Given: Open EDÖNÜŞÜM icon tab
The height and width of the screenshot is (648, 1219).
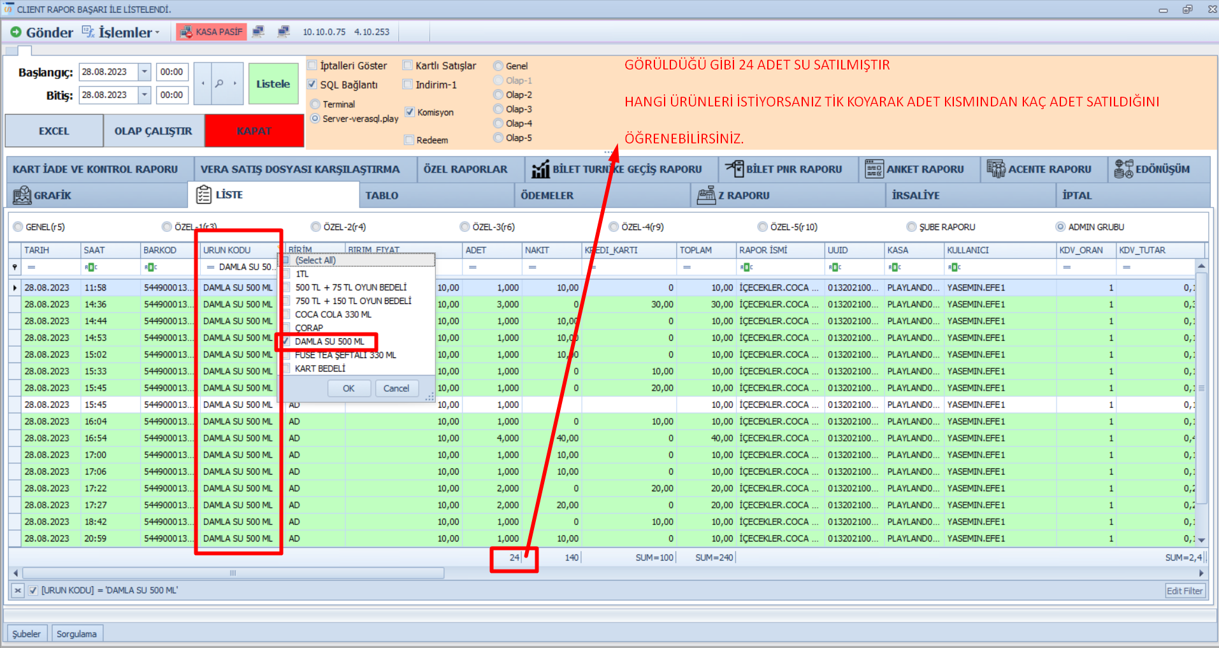Looking at the screenshot, I should 1123,169.
